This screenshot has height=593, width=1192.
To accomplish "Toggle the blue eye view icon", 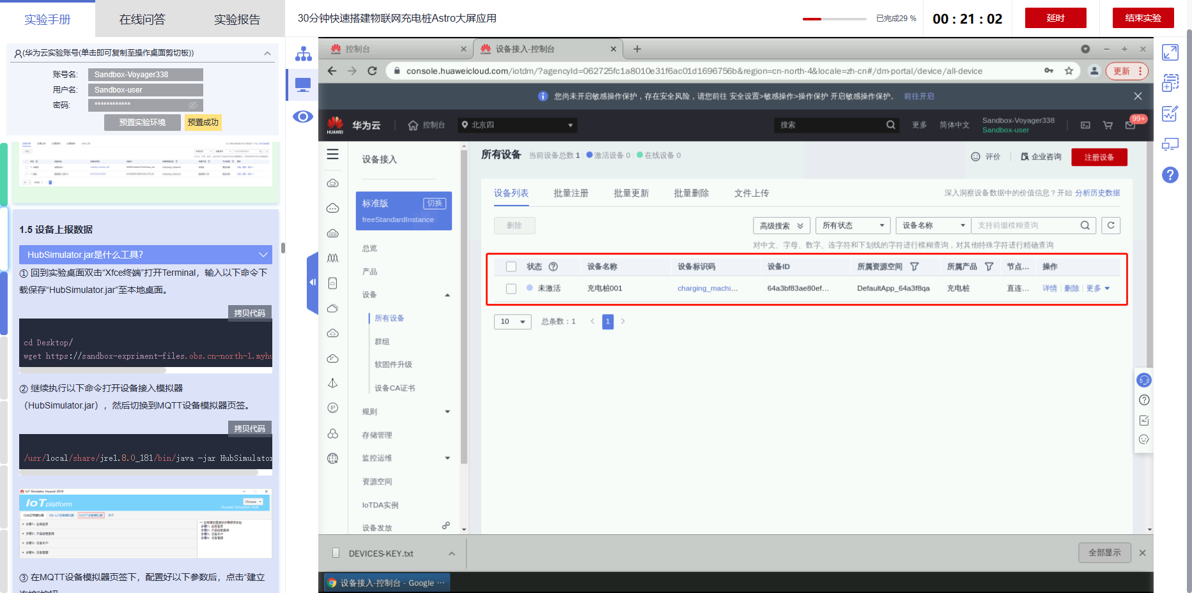I will click(303, 117).
